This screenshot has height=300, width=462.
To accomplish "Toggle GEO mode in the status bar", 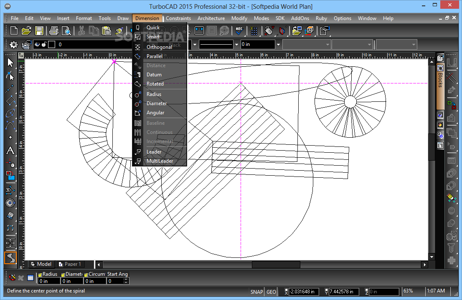I will tap(271, 292).
